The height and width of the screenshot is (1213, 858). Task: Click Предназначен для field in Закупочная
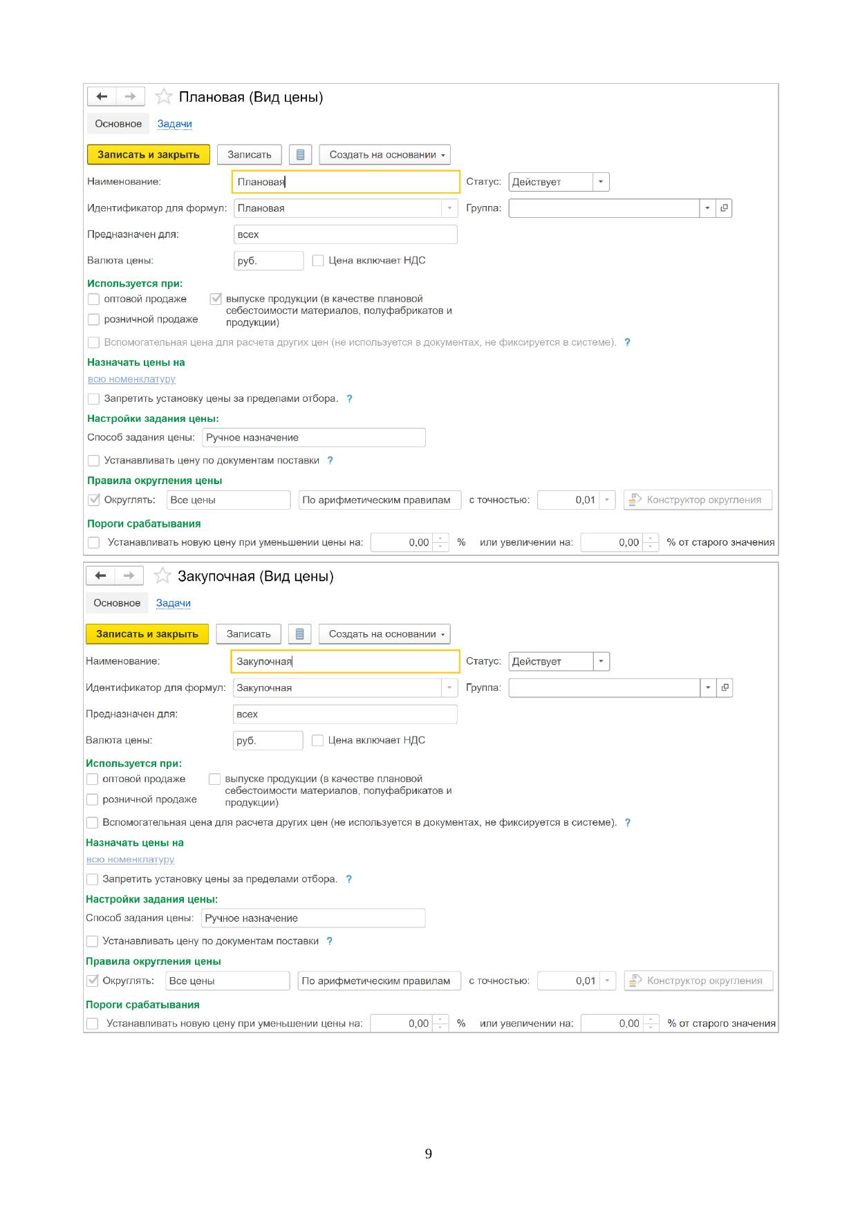345,714
